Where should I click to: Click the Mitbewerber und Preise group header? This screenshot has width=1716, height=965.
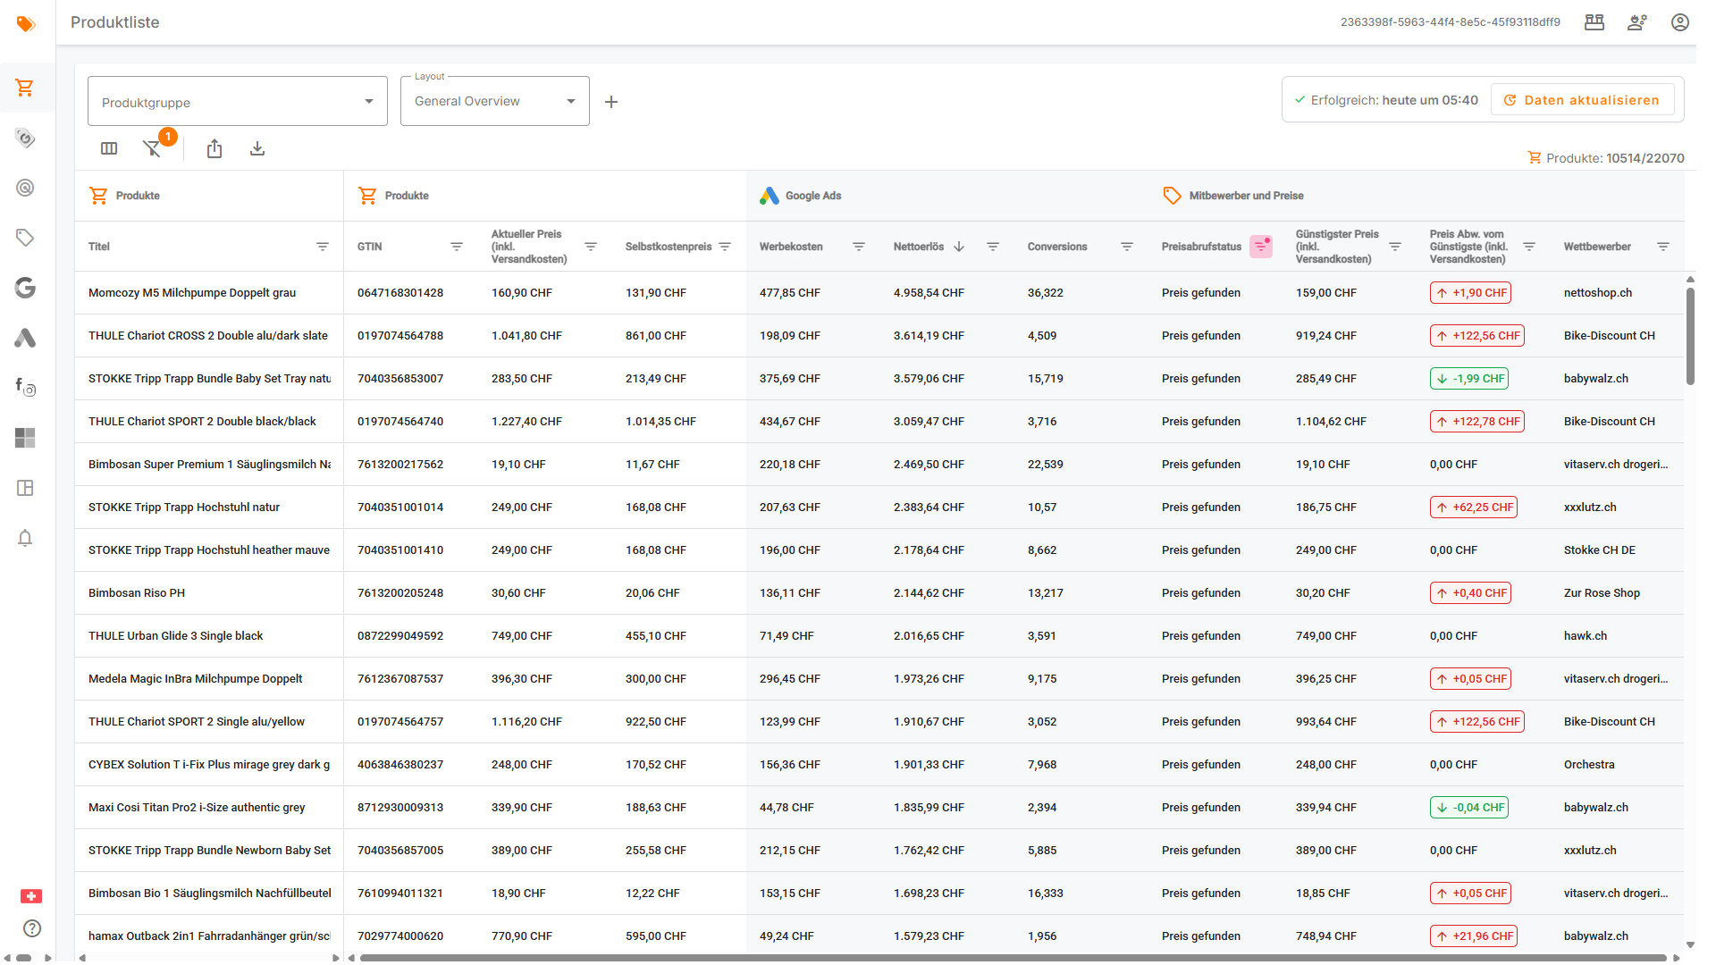1233,196
